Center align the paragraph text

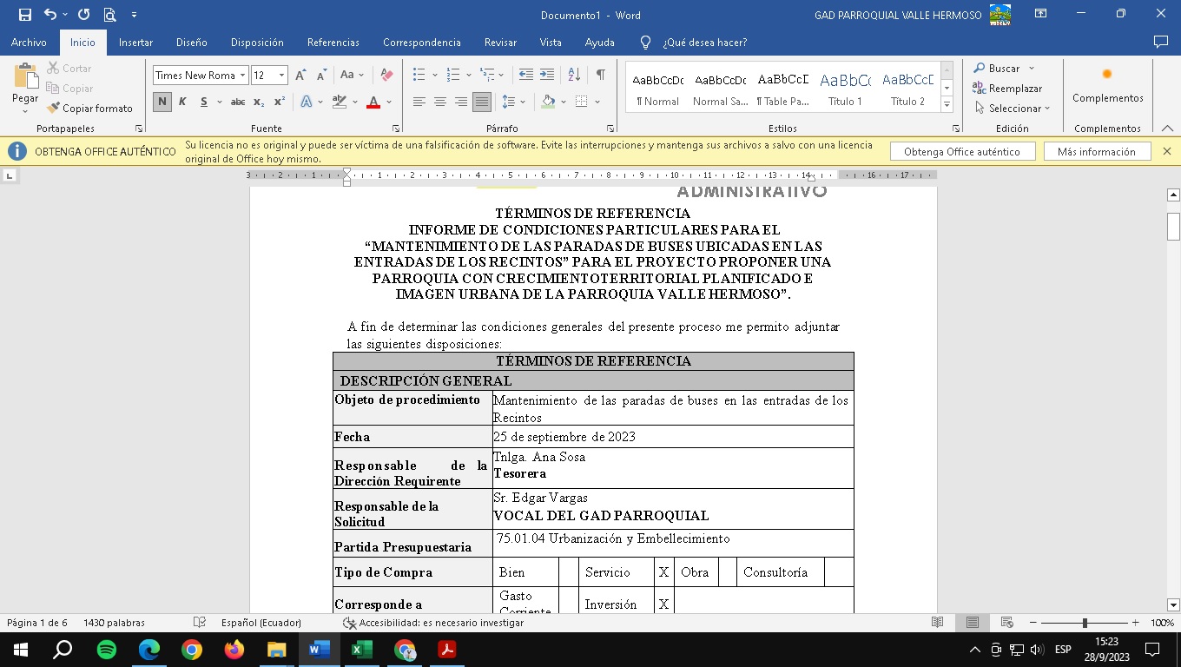(440, 102)
